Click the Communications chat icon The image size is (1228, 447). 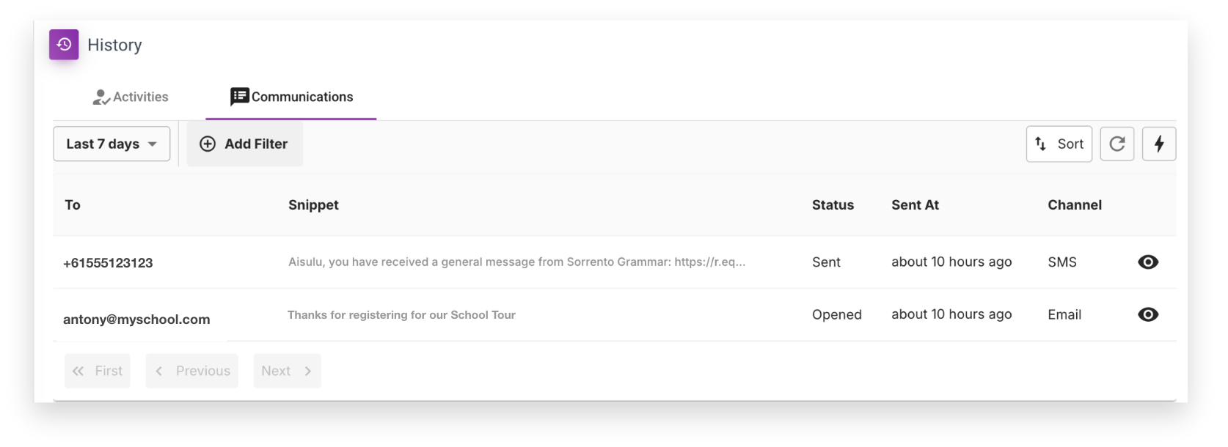[x=239, y=97]
